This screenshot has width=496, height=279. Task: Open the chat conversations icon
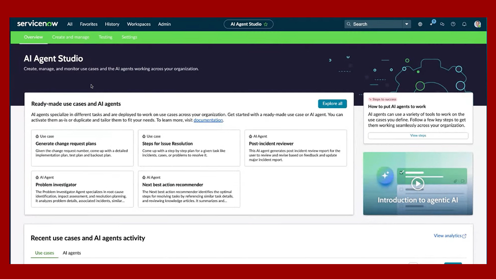tap(442, 24)
